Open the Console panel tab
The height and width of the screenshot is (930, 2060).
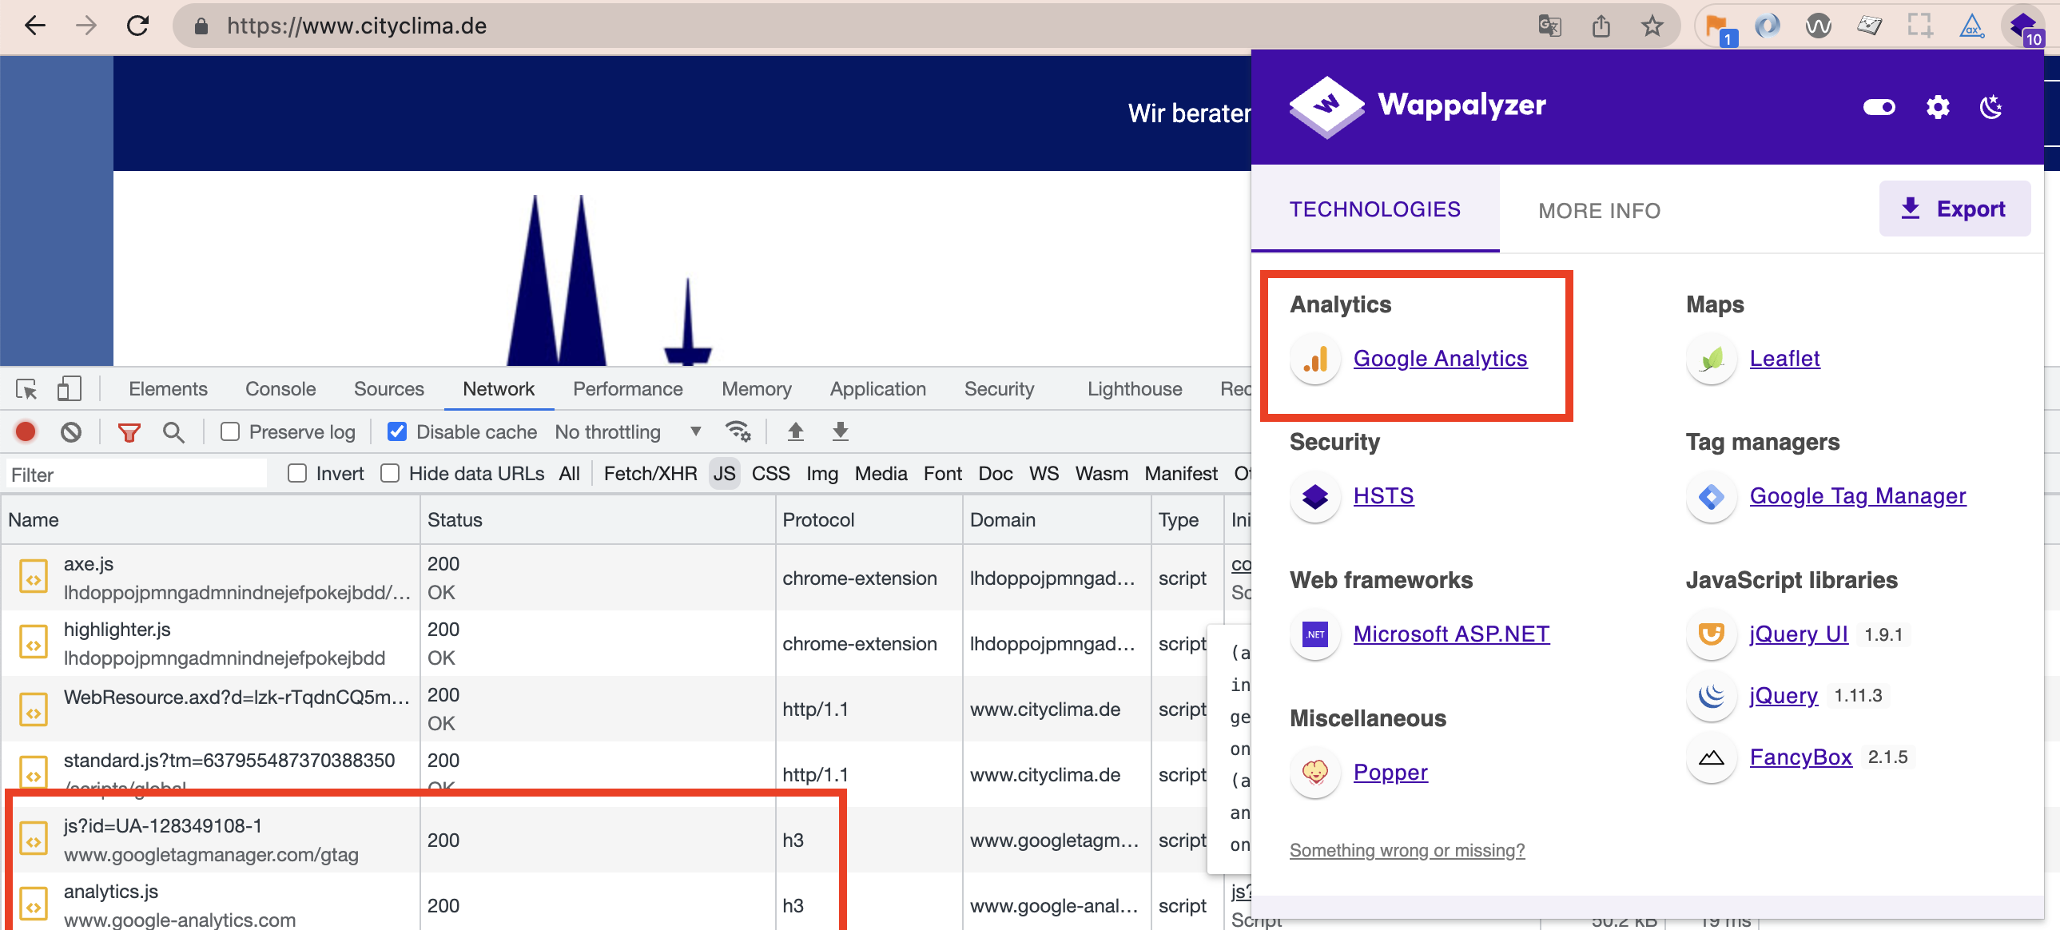tap(280, 389)
